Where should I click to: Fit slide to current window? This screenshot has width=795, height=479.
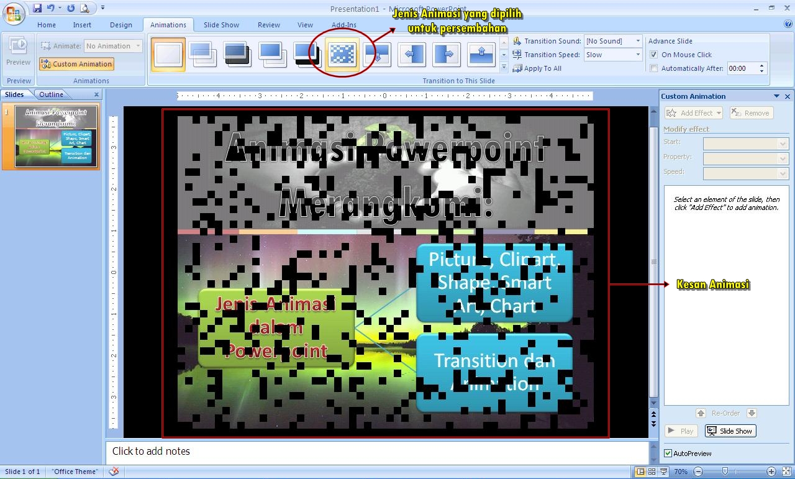786,472
